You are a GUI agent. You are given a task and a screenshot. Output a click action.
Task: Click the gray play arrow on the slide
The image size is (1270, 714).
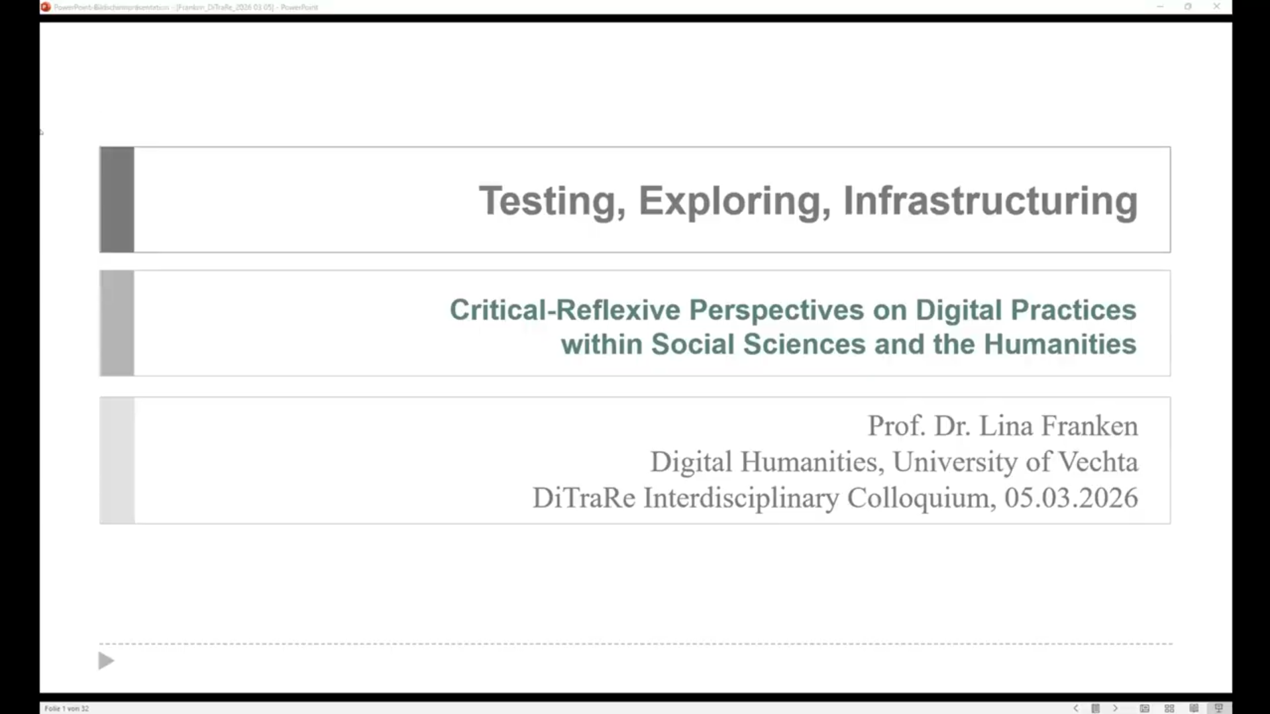[x=105, y=660]
